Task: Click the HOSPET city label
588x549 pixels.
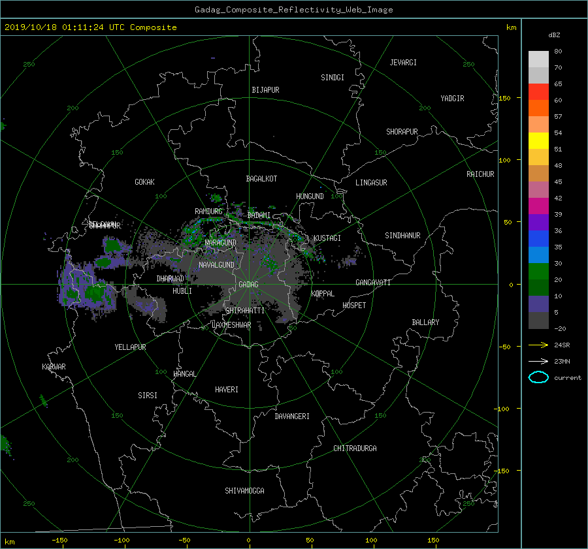Action: pyautogui.click(x=354, y=306)
